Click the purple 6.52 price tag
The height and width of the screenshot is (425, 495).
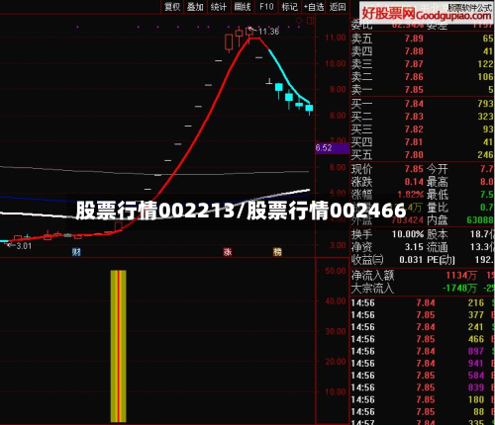coord(332,148)
